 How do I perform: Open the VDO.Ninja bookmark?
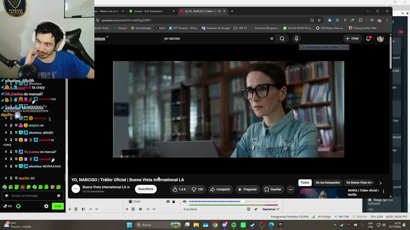click(x=330, y=28)
